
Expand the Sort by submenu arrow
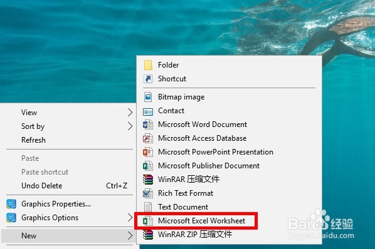pyautogui.click(x=130, y=126)
